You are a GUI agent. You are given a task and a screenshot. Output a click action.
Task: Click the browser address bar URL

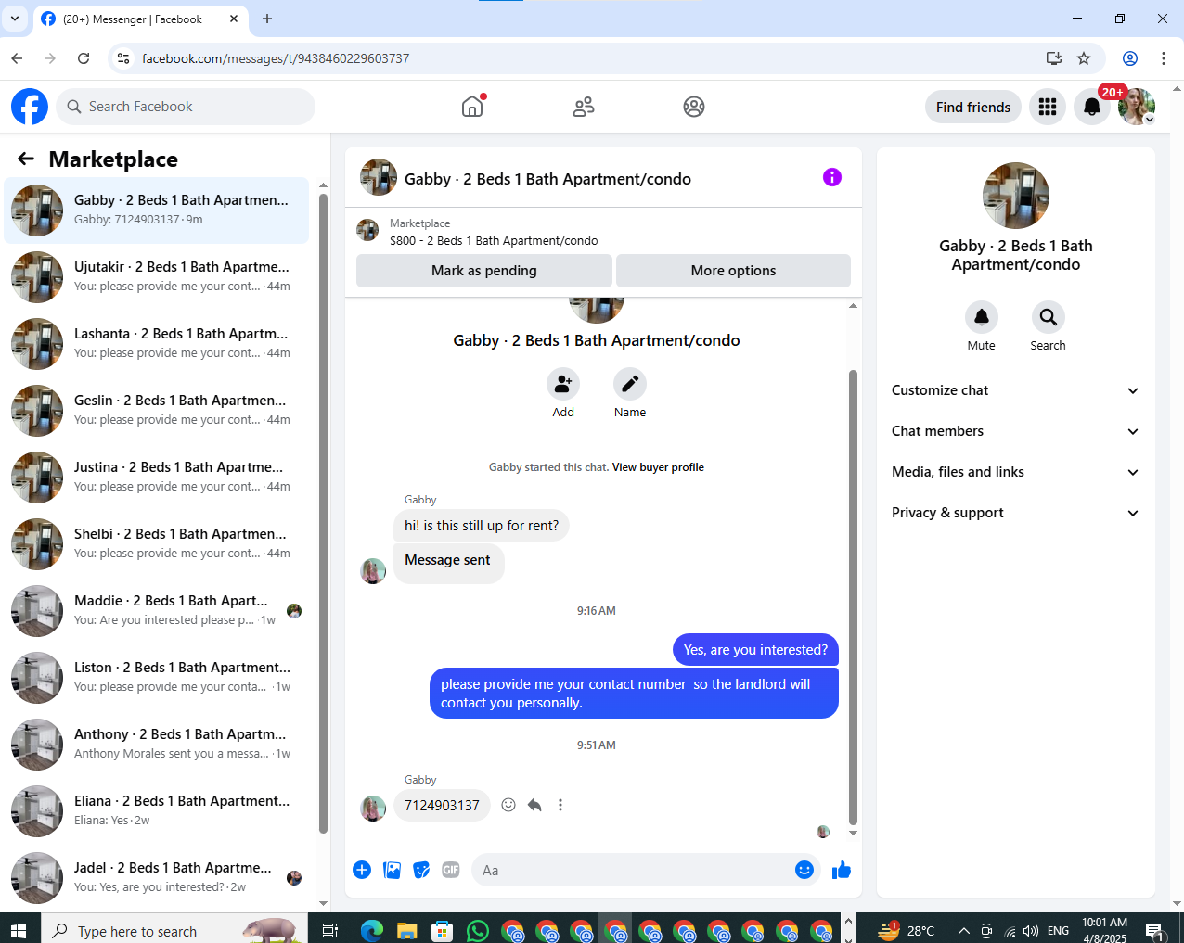(276, 58)
